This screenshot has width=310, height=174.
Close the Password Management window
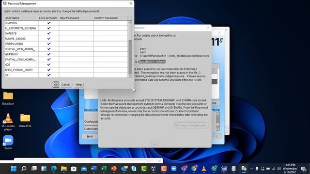pos(131,3)
